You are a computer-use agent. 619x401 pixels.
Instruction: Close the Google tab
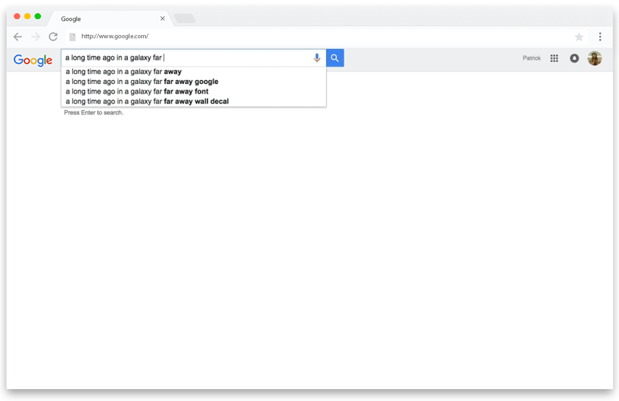coord(162,18)
